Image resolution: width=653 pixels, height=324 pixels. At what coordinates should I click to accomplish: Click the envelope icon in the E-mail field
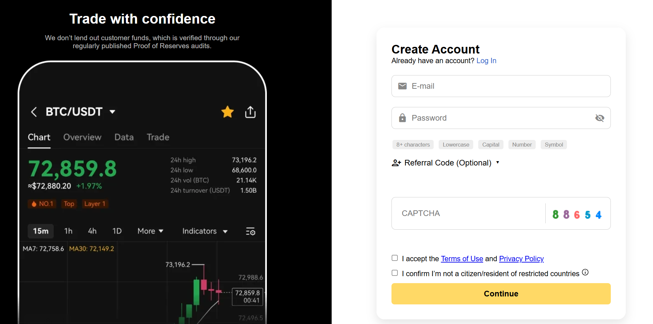coord(402,86)
